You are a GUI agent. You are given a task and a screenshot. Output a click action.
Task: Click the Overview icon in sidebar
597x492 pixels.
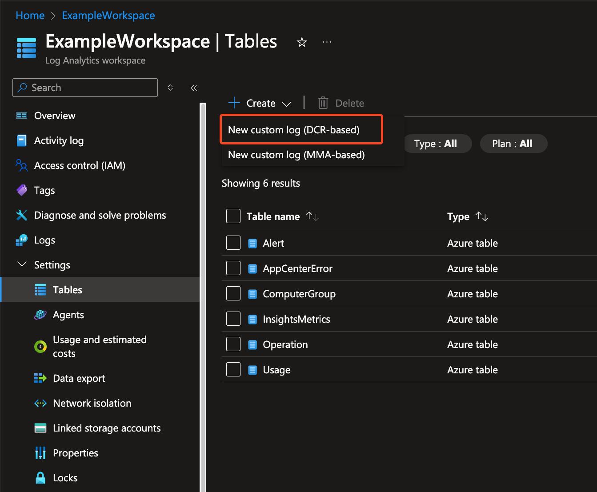pyautogui.click(x=22, y=116)
